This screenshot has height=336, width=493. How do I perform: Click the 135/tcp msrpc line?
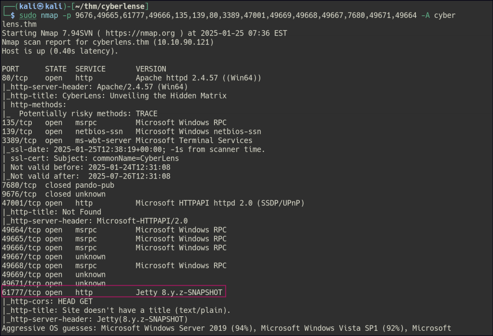click(x=114, y=123)
